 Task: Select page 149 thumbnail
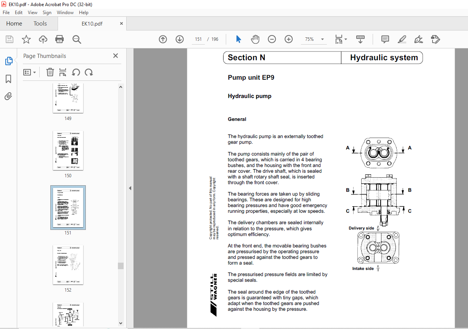(x=68, y=98)
